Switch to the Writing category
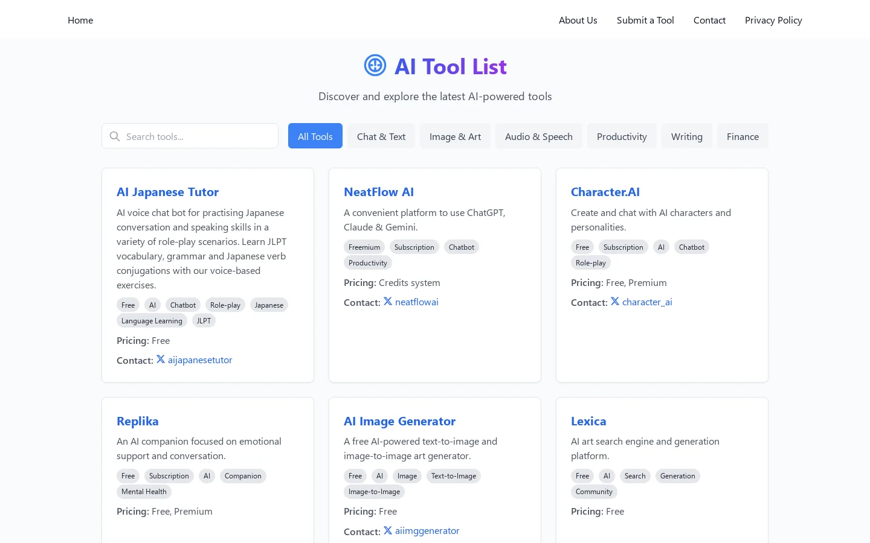Image resolution: width=870 pixels, height=543 pixels. tap(687, 136)
